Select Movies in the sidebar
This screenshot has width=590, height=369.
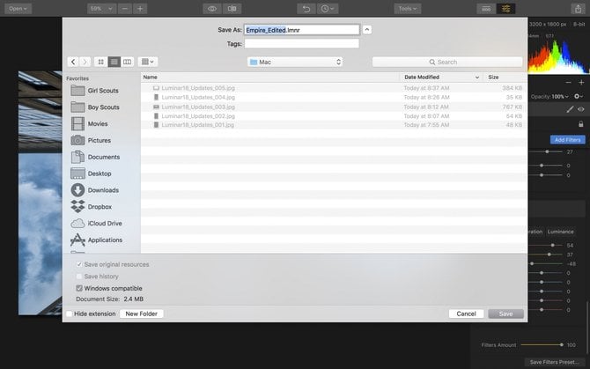(89, 124)
